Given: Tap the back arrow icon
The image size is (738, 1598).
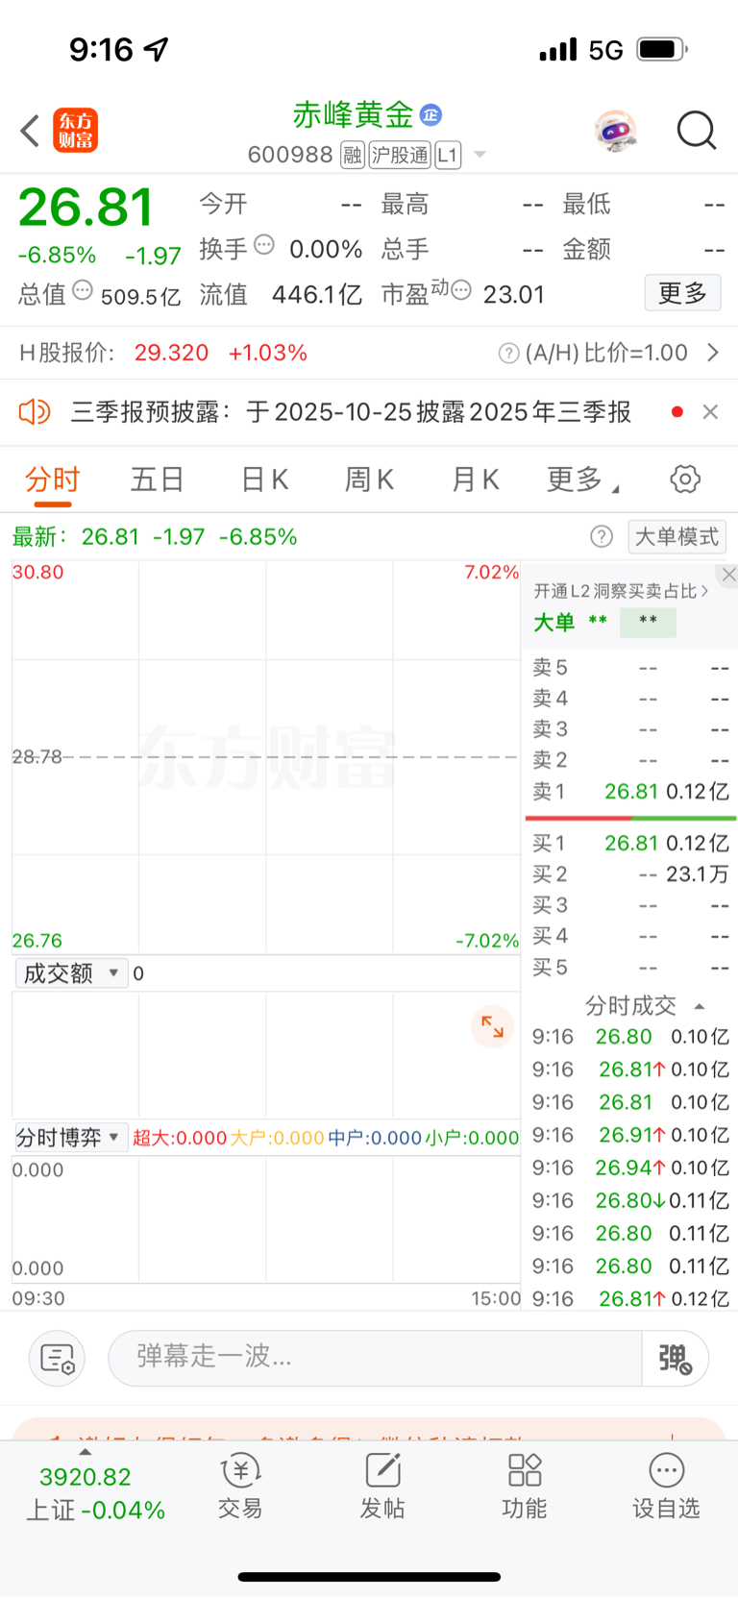Looking at the screenshot, I should pyautogui.click(x=30, y=131).
